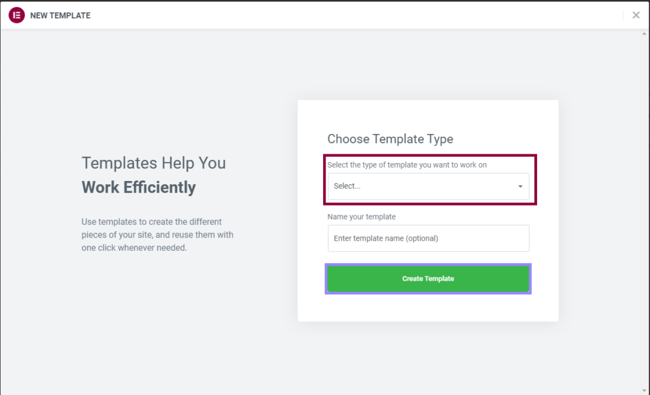Open the list of template types to choose from
650x395 pixels.
tap(428, 186)
